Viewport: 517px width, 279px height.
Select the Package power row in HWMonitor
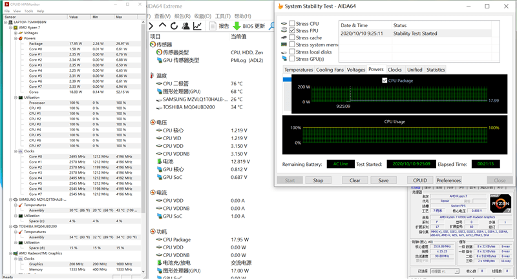point(36,43)
